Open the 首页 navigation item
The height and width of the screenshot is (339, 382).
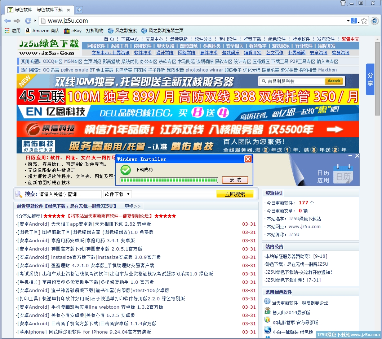pyautogui.click(x=109, y=39)
